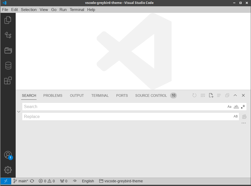
Task: Switch to the SEARCH panel tab
Action: pos(29,95)
